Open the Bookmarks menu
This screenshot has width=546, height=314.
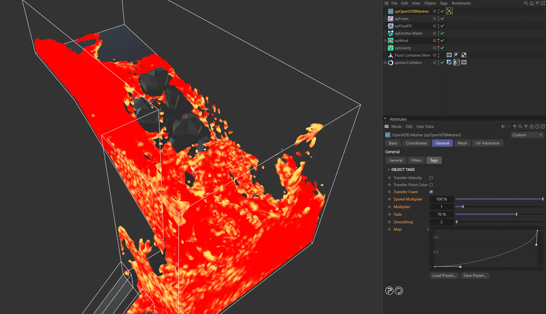[x=461, y=3]
